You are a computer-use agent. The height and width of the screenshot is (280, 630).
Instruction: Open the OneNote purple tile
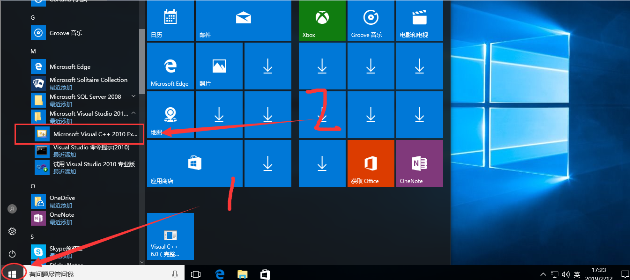pos(419,163)
